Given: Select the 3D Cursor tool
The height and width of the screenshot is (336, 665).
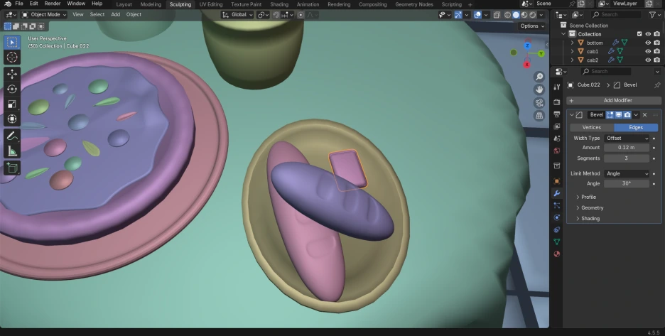Looking at the screenshot, I should coord(12,58).
